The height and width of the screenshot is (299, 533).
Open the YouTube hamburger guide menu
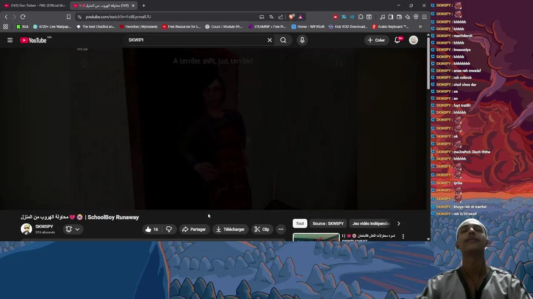(10, 40)
